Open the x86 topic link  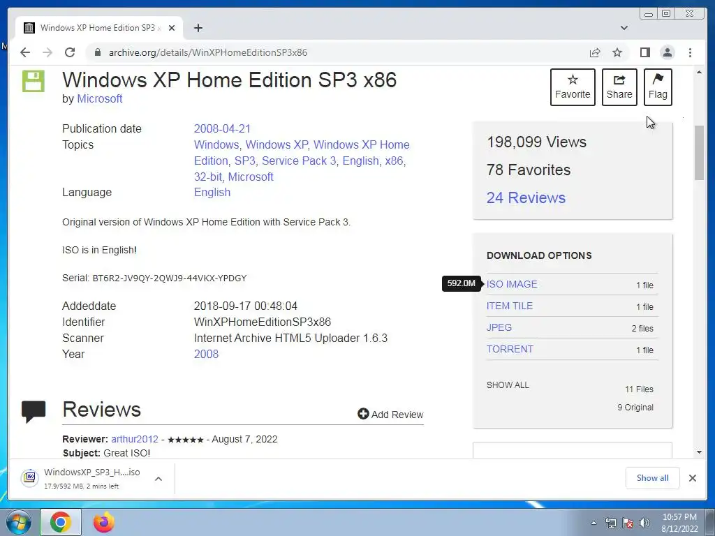[x=394, y=161]
